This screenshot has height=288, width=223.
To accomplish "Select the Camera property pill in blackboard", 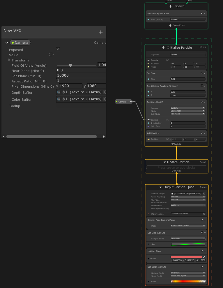I will click(20, 43).
